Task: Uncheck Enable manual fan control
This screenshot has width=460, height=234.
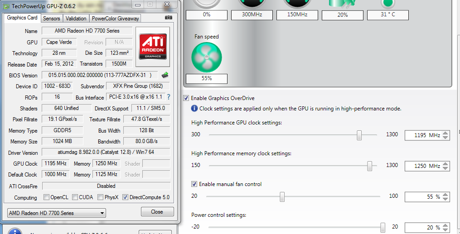Action: click(x=194, y=184)
